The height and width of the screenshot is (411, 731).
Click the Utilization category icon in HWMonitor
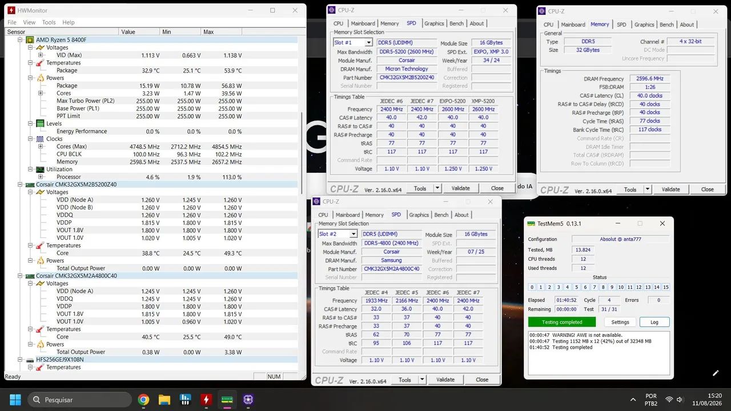click(40, 170)
